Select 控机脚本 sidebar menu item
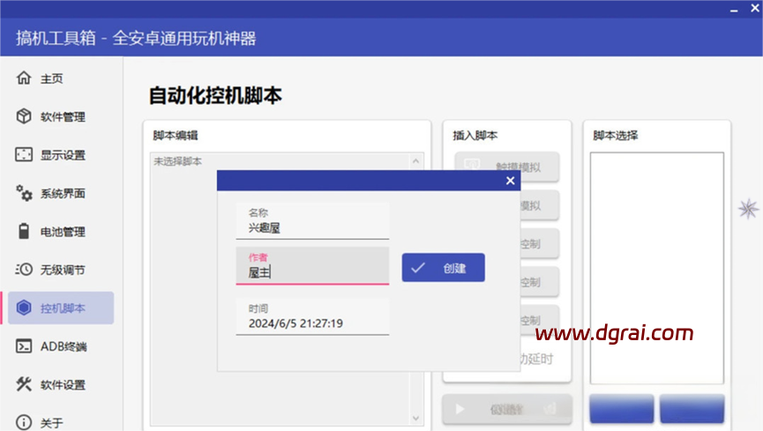The image size is (763, 431). (x=62, y=308)
